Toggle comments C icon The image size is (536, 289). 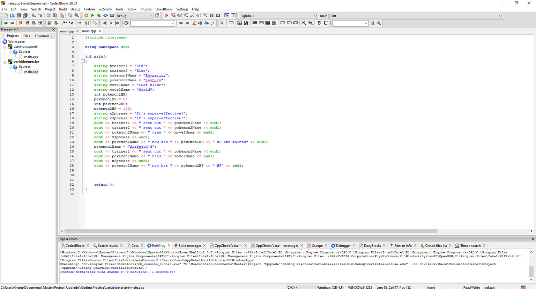[326, 23]
